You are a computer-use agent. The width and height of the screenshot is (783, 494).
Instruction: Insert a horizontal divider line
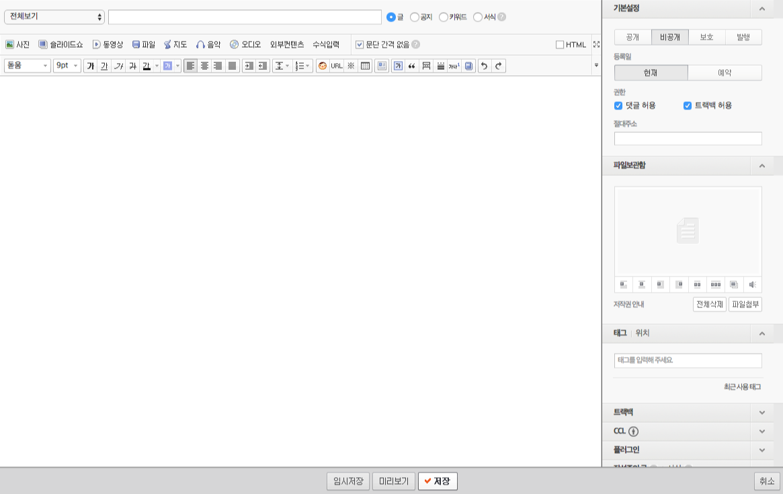click(x=440, y=66)
